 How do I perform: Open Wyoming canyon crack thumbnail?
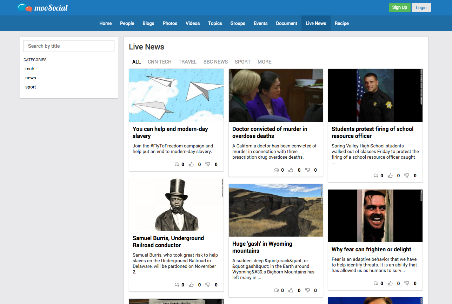click(276, 210)
